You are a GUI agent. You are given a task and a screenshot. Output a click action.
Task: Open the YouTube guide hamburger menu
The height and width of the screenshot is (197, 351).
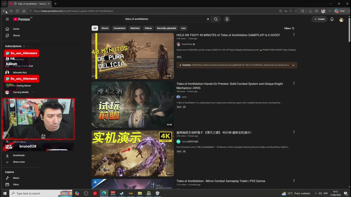click(7, 19)
